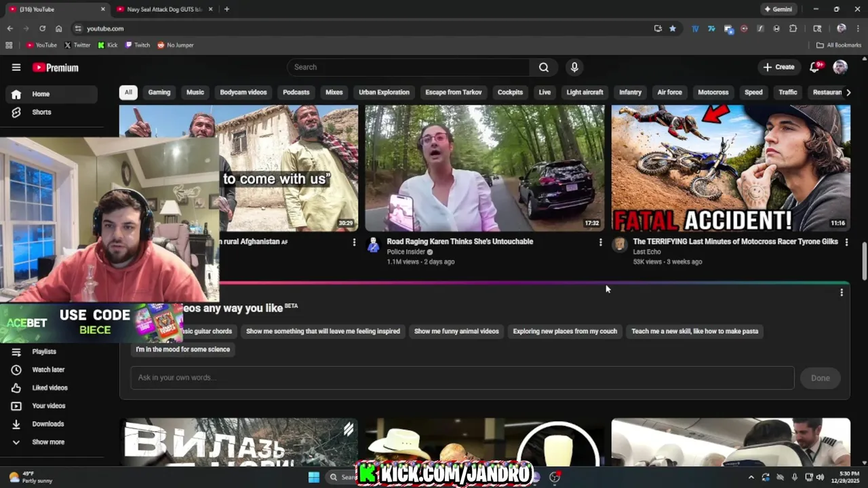Viewport: 868px width, 488px height.
Task: Select the Podcasts chip
Action: pos(296,92)
